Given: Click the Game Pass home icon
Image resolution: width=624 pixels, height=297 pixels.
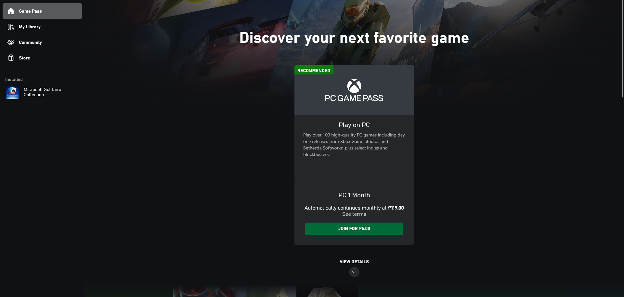Looking at the screenshot, I should point(11,11).
